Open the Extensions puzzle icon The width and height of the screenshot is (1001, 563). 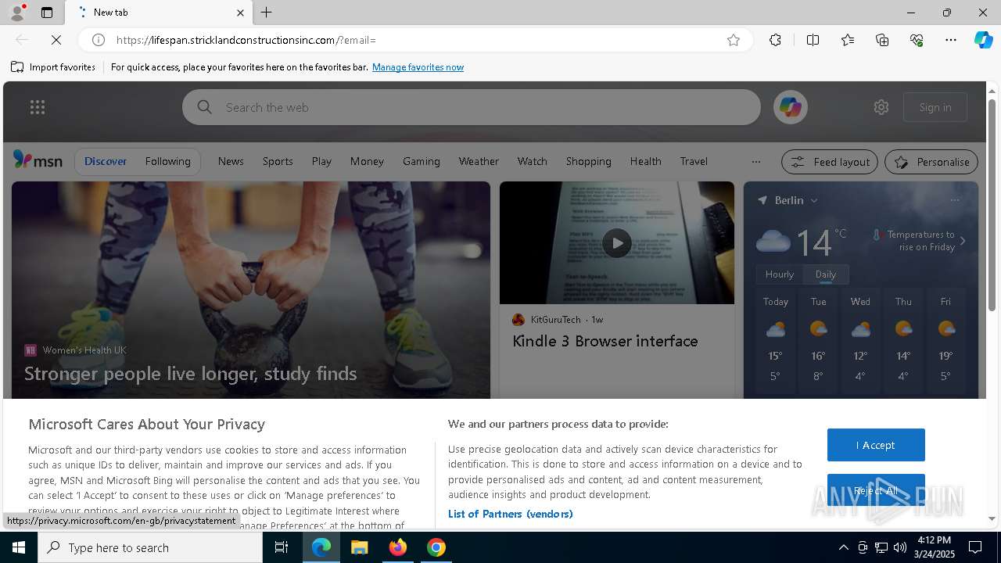tap(775, 40)
